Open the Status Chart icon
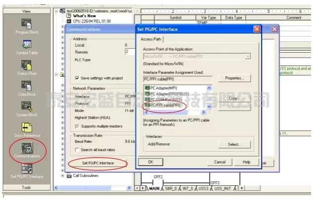Screen dimensions: 314x200 coord(26,66)
